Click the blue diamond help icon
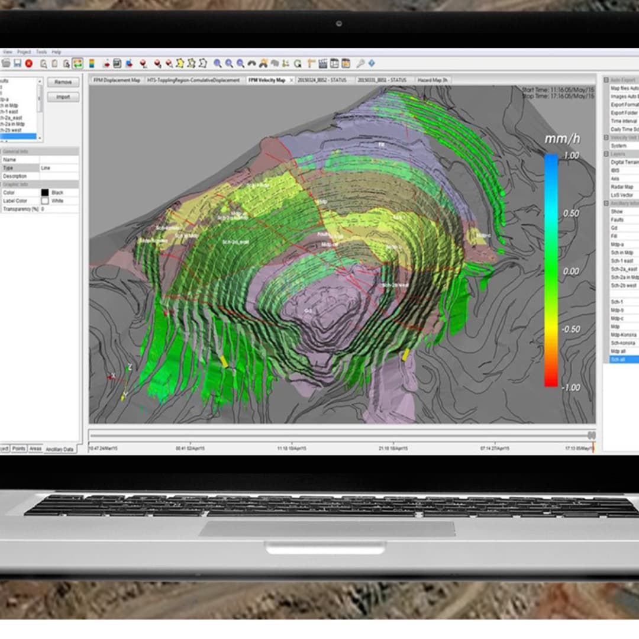The width and height of the screenshot is (639, 639). pos(372,63)
